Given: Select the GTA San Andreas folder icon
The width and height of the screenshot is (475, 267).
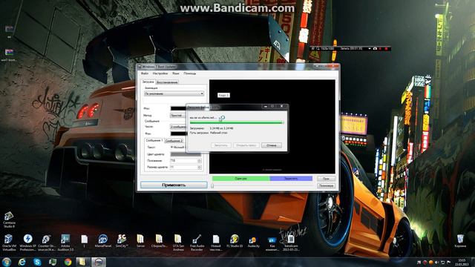Looking at the screenshot, I should point(178,242).
